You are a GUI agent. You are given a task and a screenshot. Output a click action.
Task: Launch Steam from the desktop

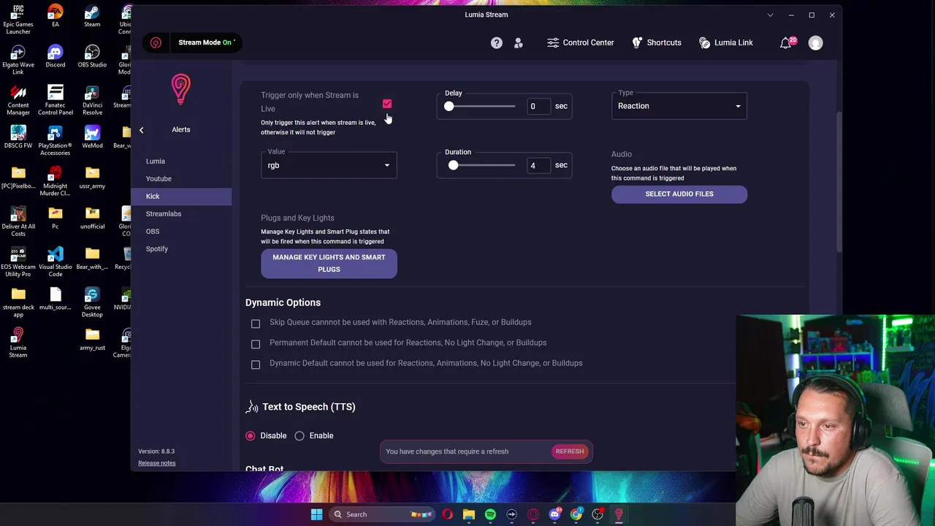pos(92,16)
